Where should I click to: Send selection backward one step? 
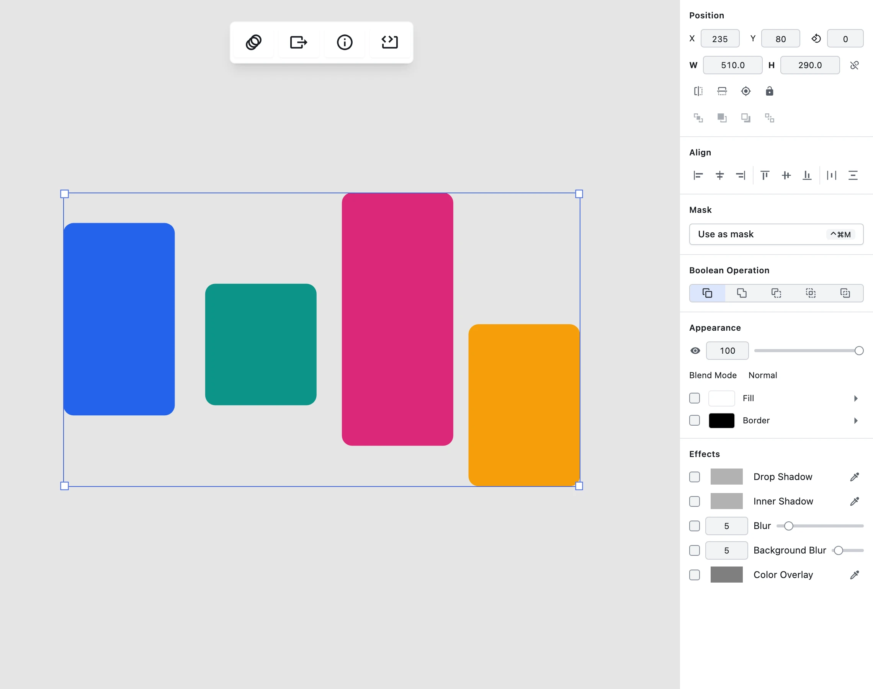(x=746, y=118)
